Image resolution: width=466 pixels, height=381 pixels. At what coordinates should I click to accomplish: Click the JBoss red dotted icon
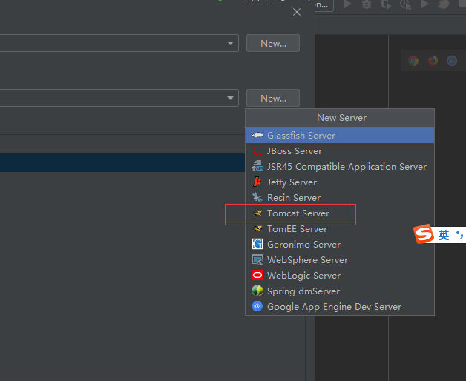257,151
